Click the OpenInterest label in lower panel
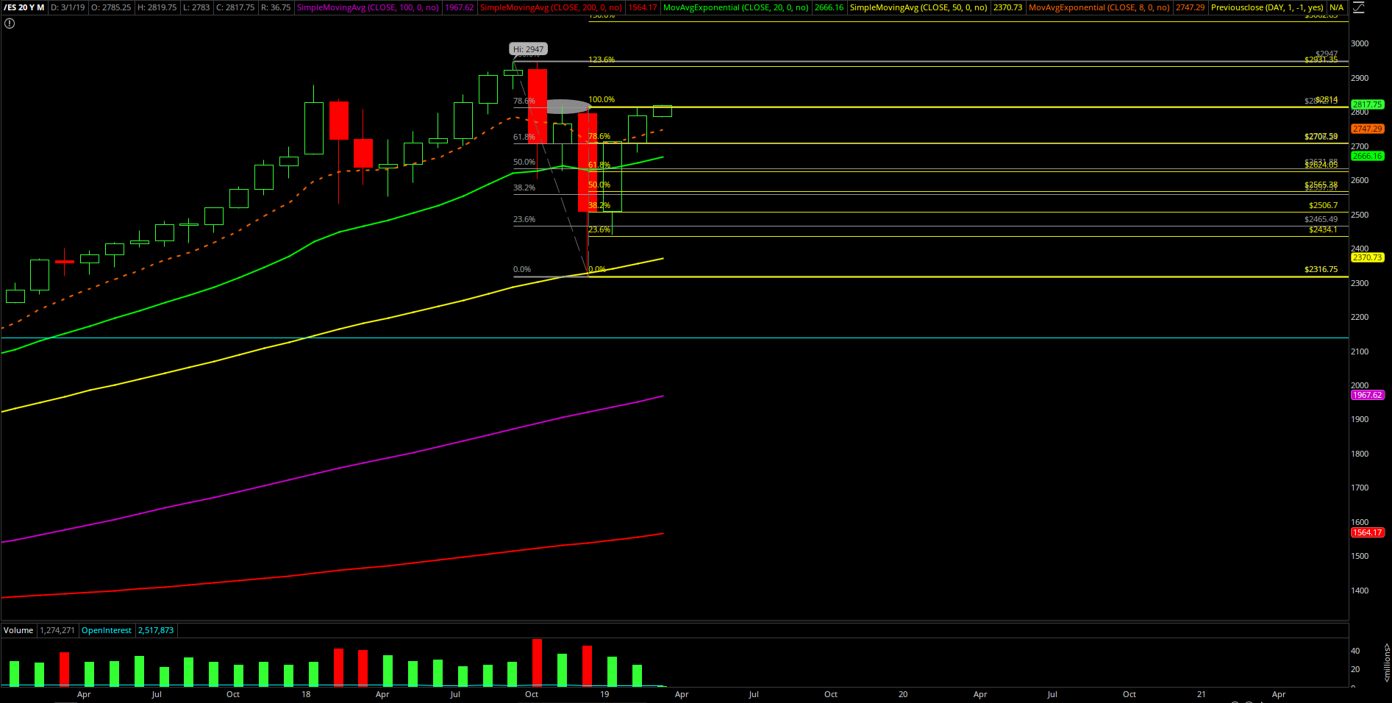Viewport: 1392px width, 703px height. point(107,630)
